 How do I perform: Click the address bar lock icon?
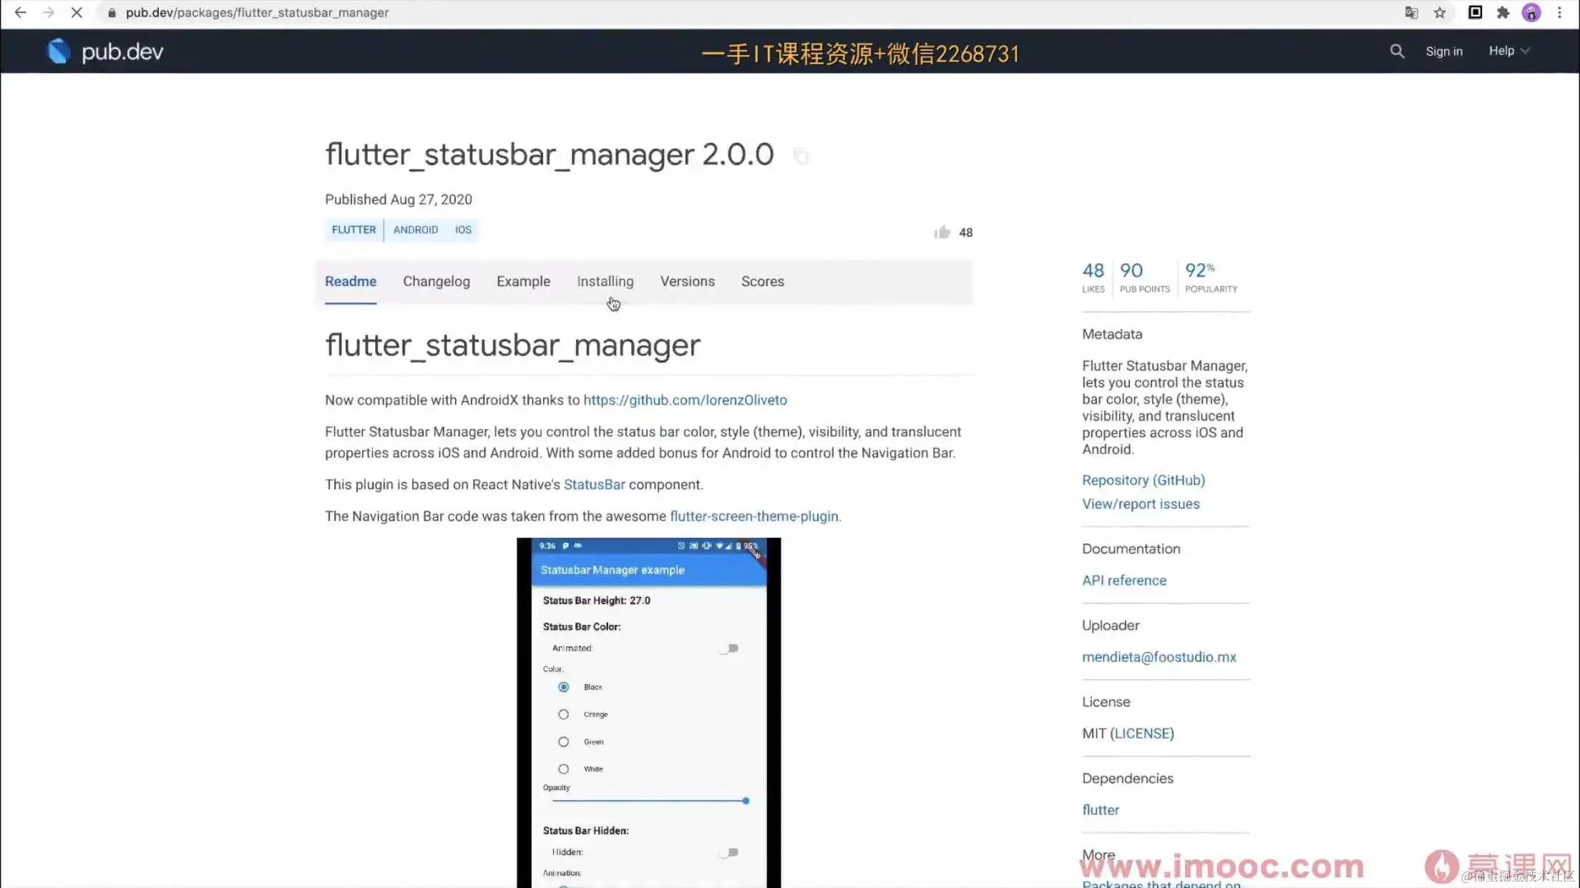coord(112,13)
